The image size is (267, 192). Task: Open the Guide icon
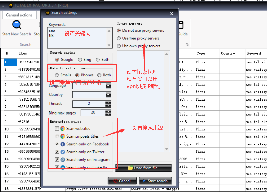(181, 25)
